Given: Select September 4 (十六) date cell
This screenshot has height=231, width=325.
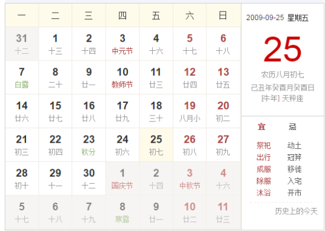Looking at the screenshot, I should pos(156,44).
